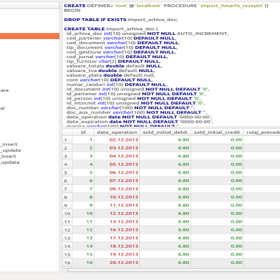Click the horizontal scrollbar below the results grid

[x=173, y=270]
